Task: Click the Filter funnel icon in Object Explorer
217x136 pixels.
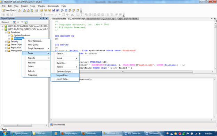Action: pos(22,22)
